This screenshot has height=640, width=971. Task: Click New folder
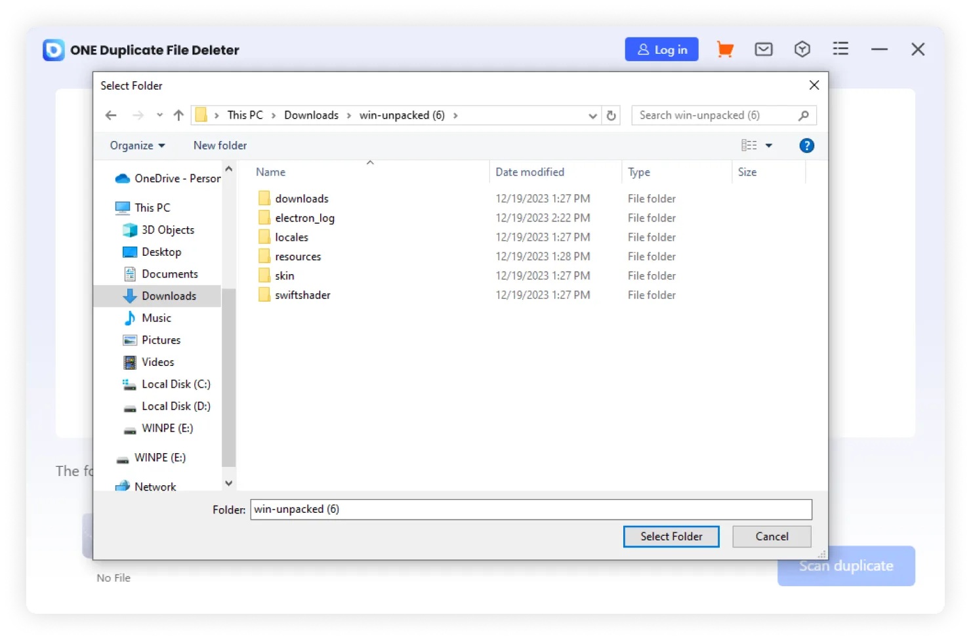[220, 146]
